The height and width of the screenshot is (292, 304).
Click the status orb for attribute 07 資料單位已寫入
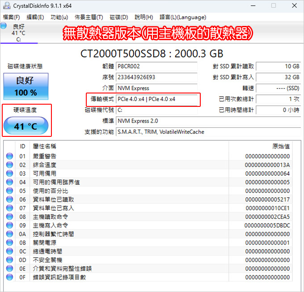pos(9,208)
